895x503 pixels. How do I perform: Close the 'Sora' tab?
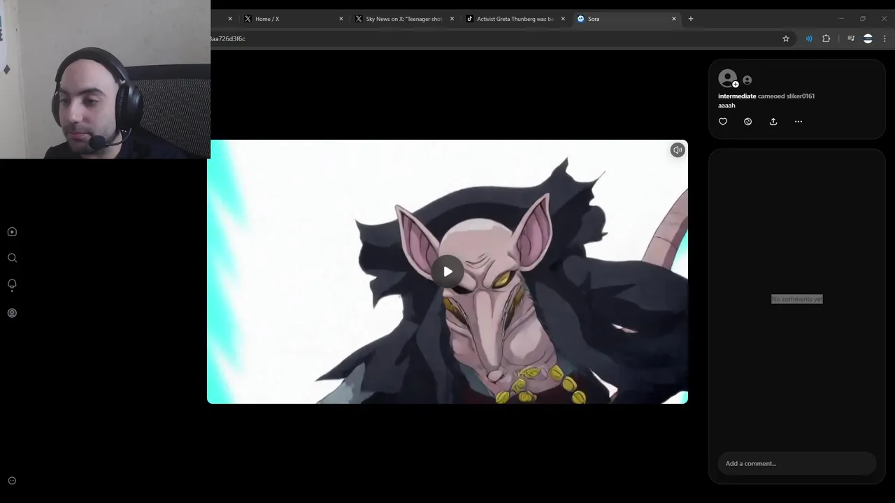click(674, 19)
